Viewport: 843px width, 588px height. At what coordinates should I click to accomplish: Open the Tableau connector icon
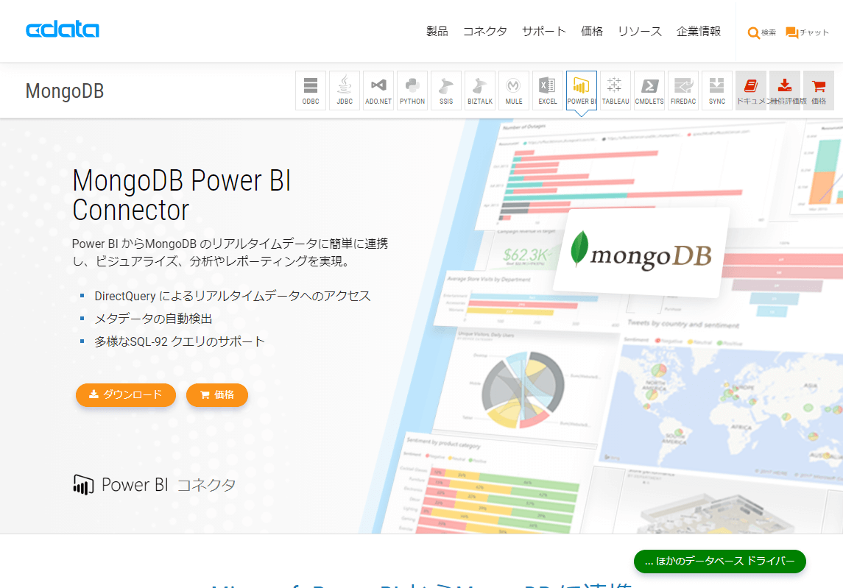(616, 91)
